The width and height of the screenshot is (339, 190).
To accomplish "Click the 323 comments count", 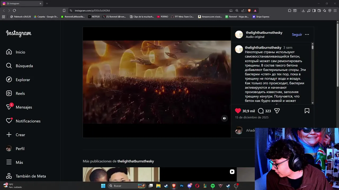I will tap(268, 111).
